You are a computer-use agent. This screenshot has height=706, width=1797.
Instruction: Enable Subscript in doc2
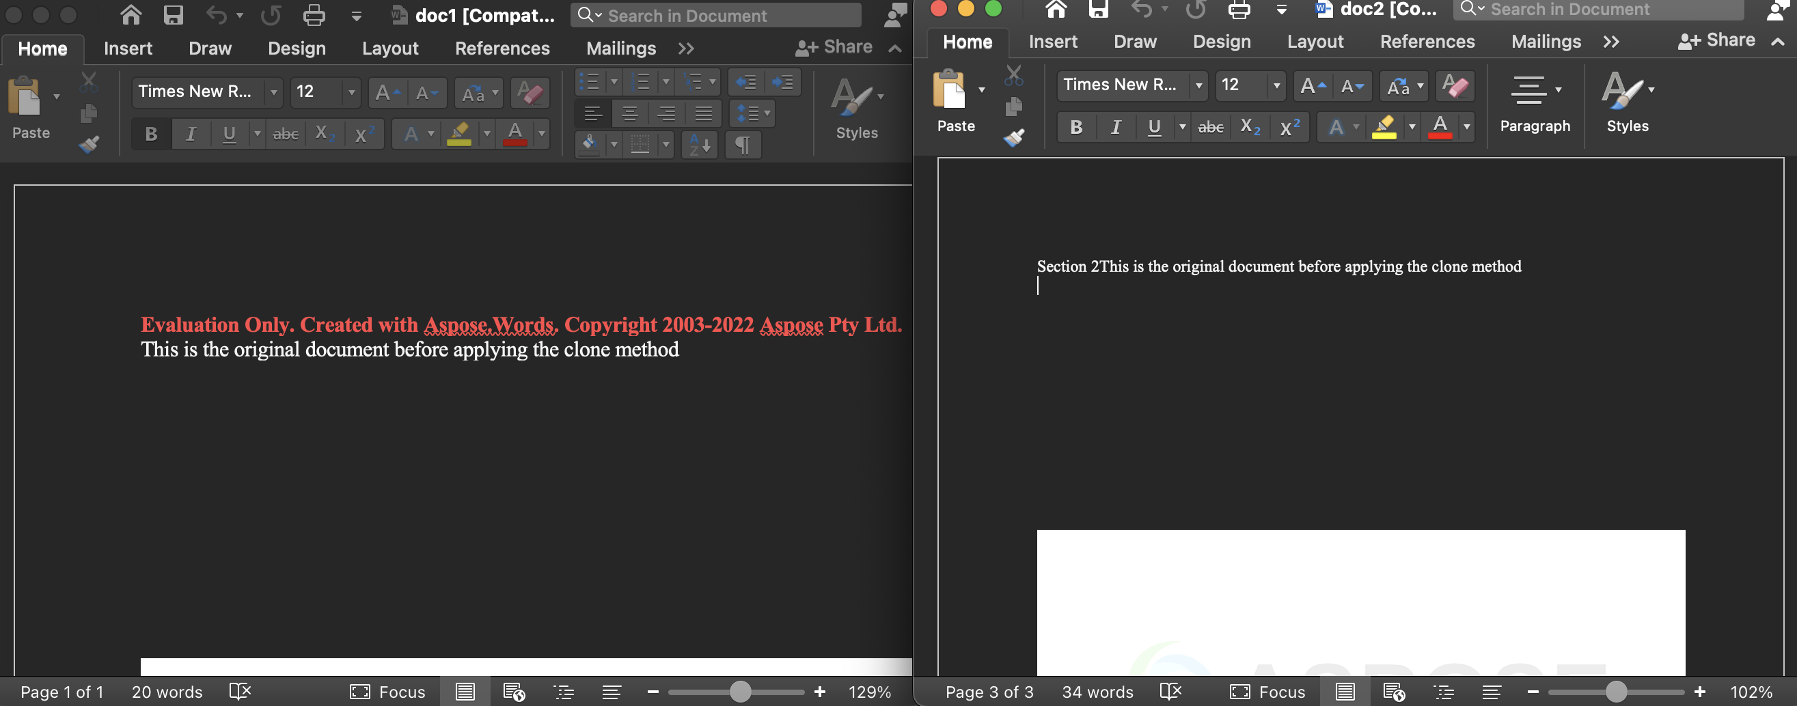[x=1249, y=127]
